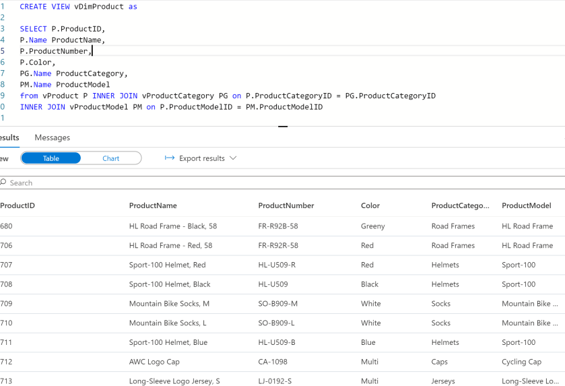Open the Export results dropdown

tap(201, 158)
